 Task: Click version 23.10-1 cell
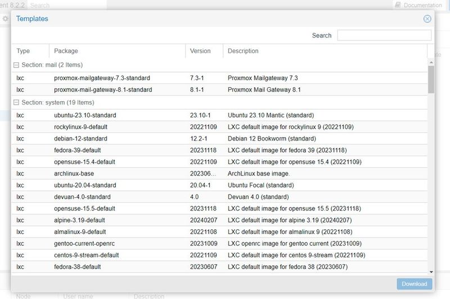200,115
